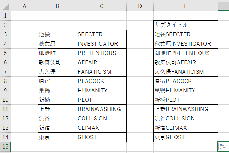The height and width of the screenshot is (153, 229).
Task: Select the CLIMAX cell in column C
Action: (101, 128)
